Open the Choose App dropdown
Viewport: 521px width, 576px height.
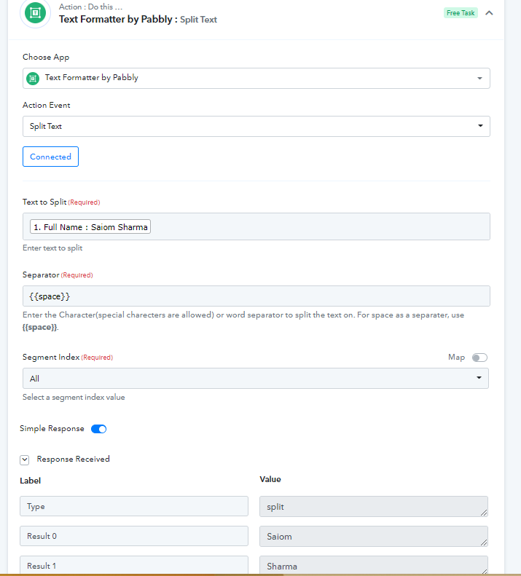256,78
